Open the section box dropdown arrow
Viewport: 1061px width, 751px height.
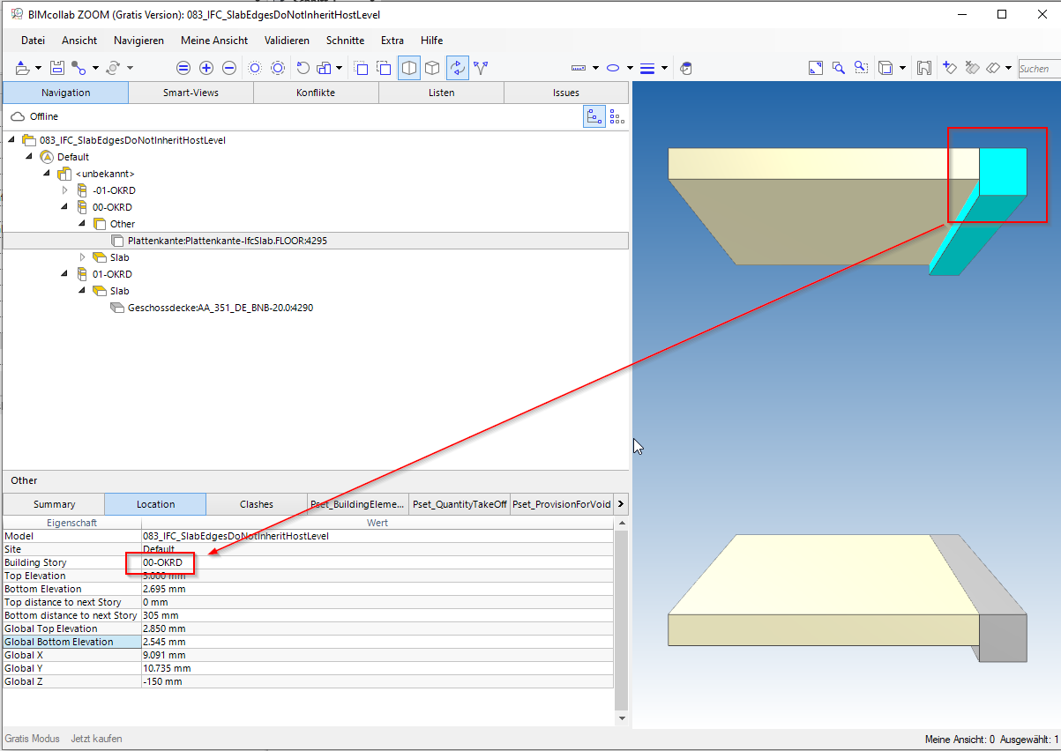(901, 67)
